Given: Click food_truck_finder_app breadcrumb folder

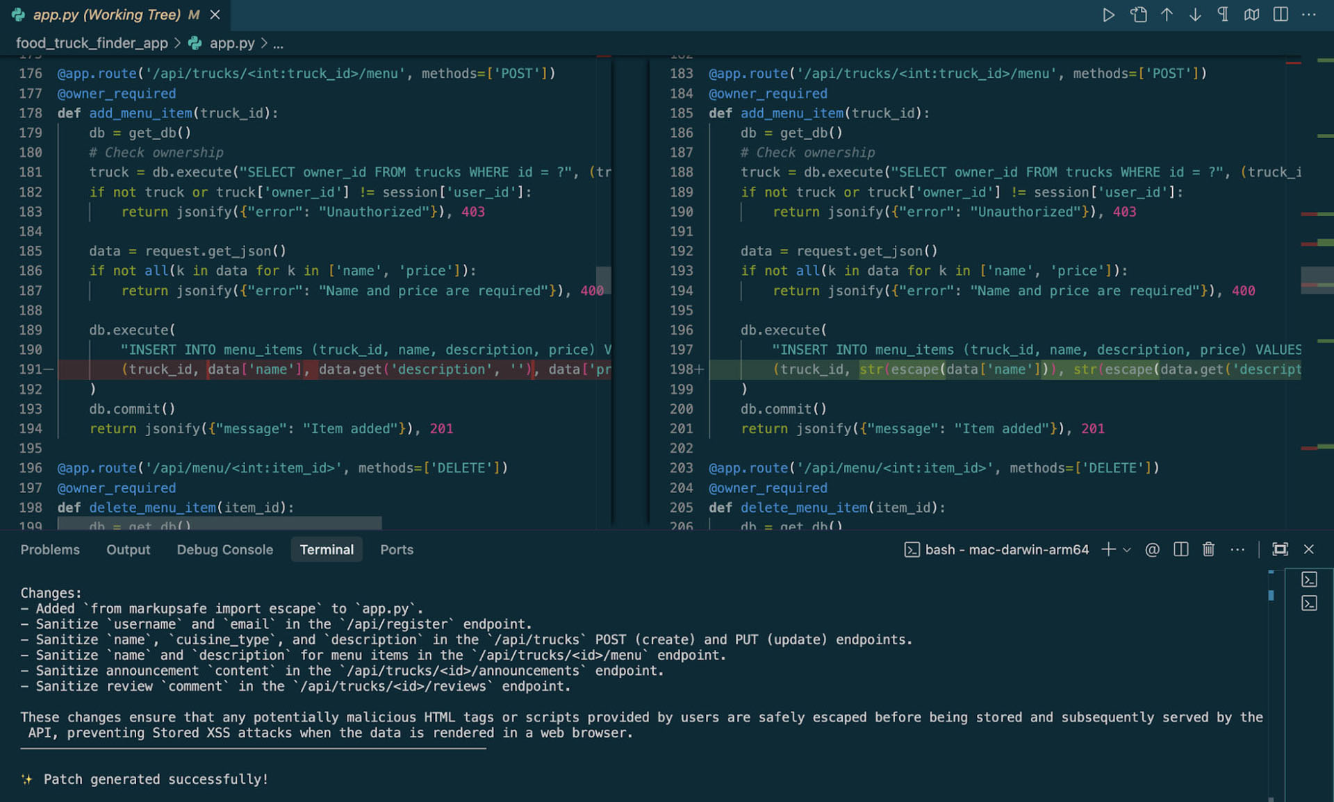Looking at the screenshot, I should 92,43.
